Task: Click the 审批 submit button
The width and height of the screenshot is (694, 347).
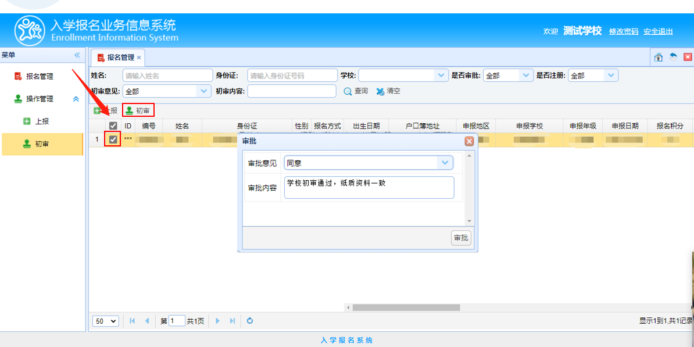Action: (x=461, y=238)
